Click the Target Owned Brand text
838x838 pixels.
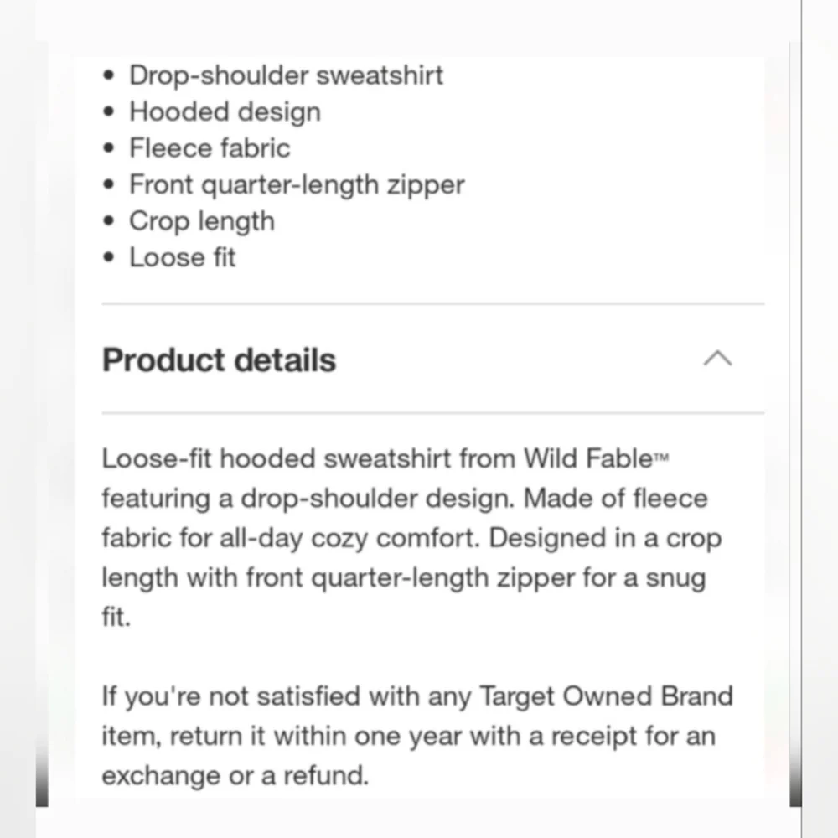point(606,696)
